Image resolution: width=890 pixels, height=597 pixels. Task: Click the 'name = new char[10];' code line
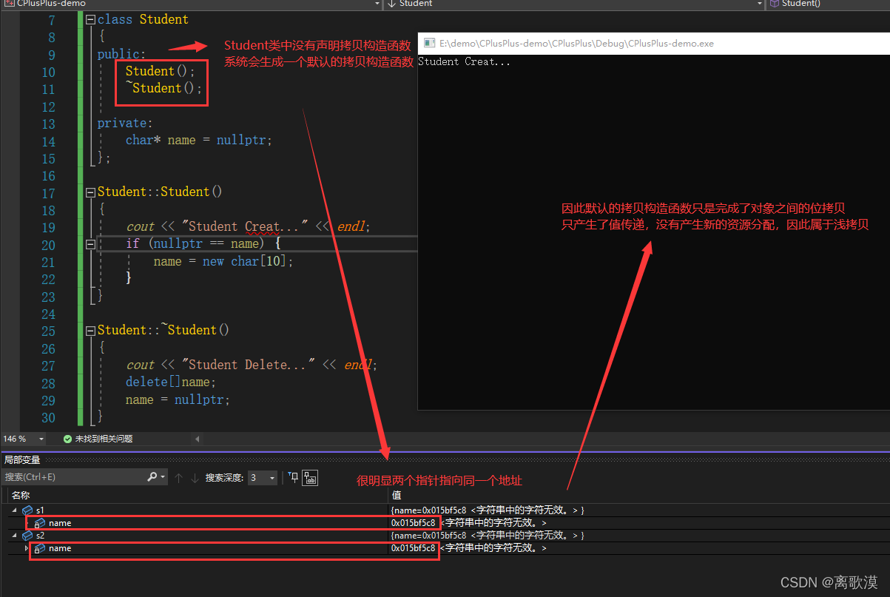coord(223,261)
